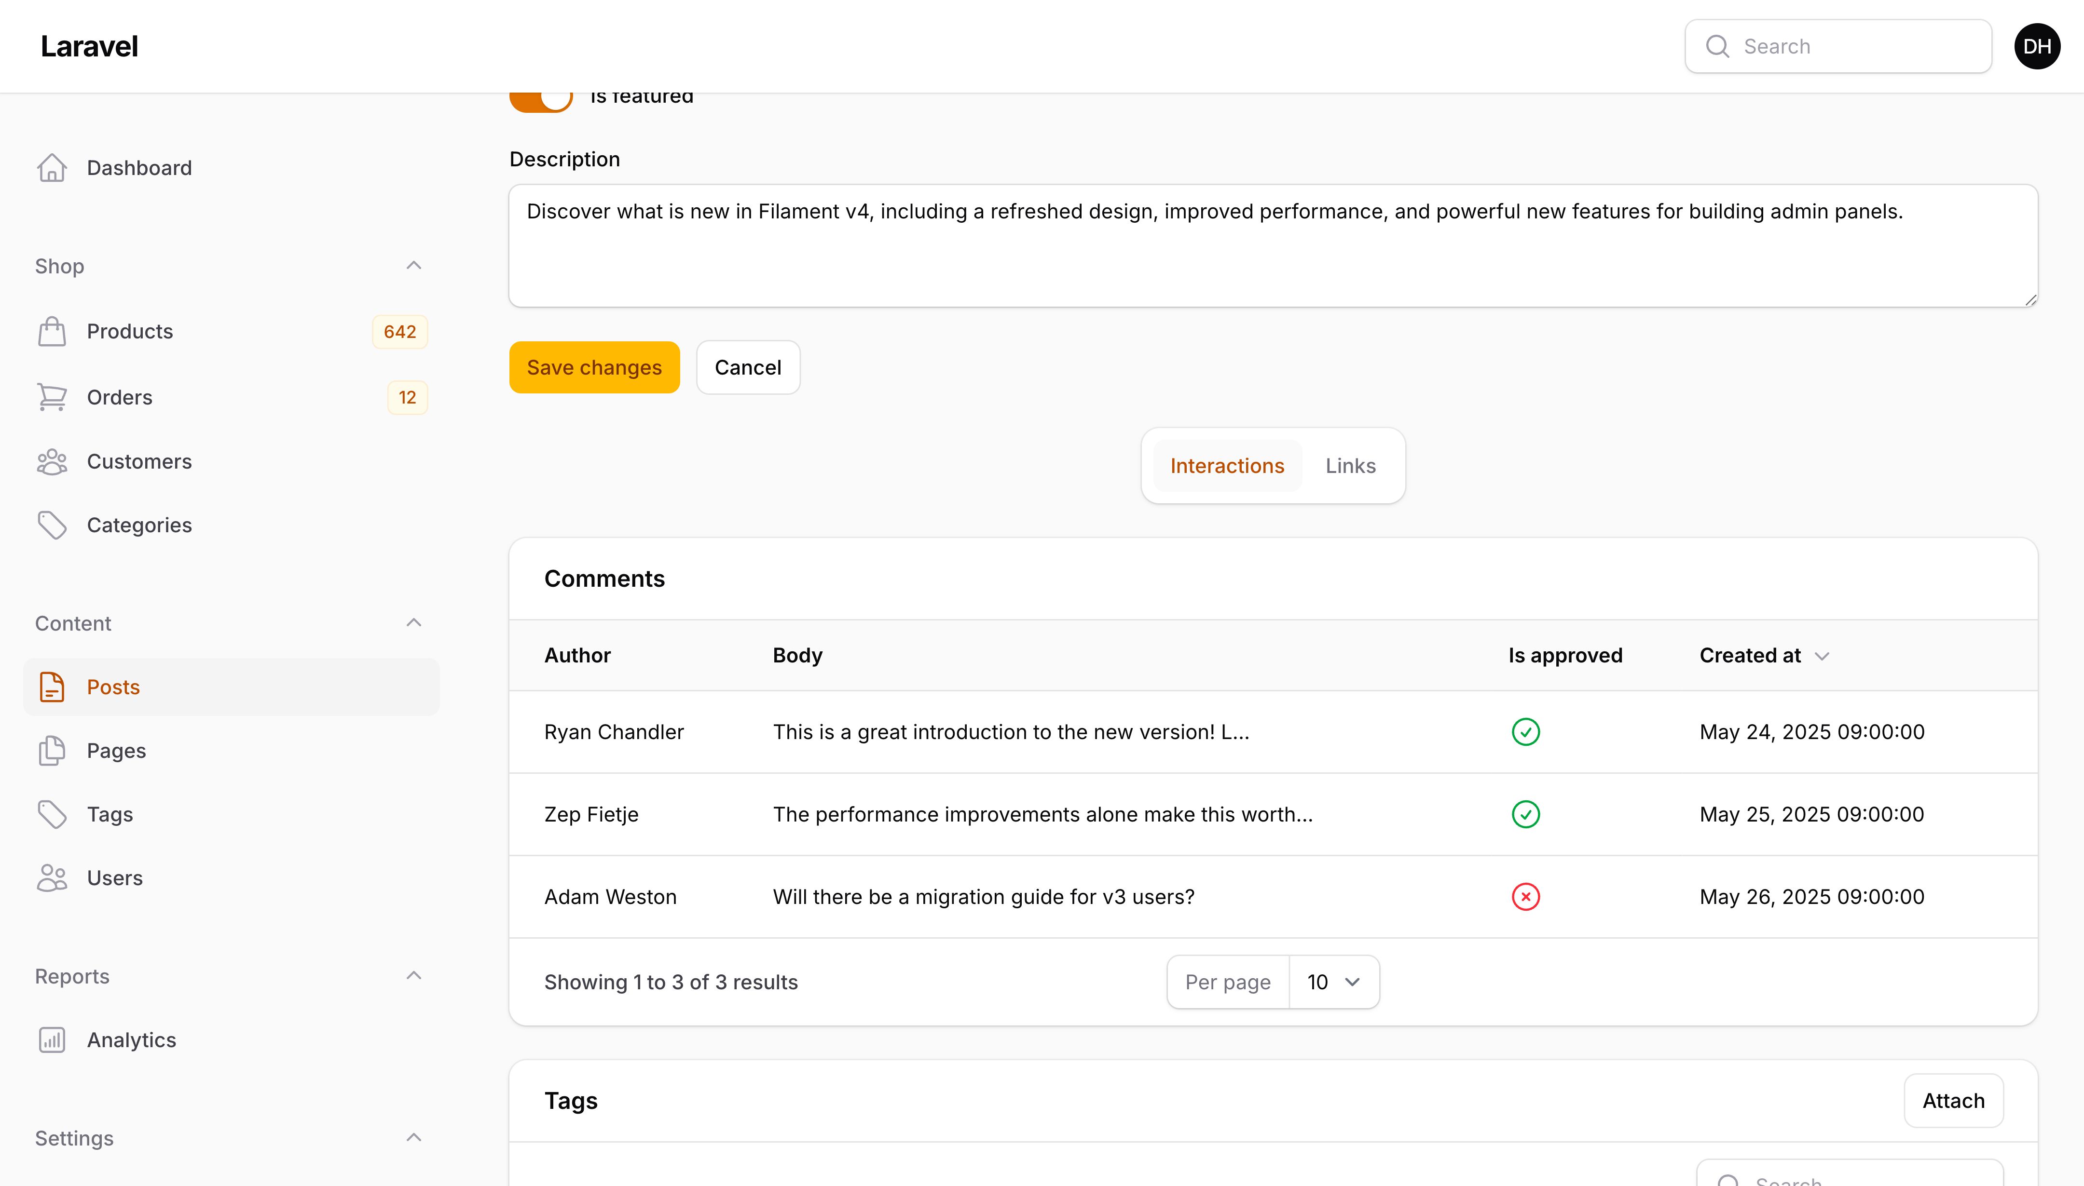Click the Users people icon
Screen dimensions: 2084x1186
click(52, 877)
